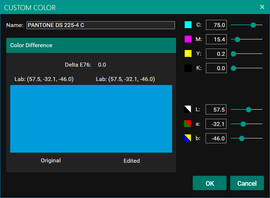Confirm color with the OK button

(210, 183)
